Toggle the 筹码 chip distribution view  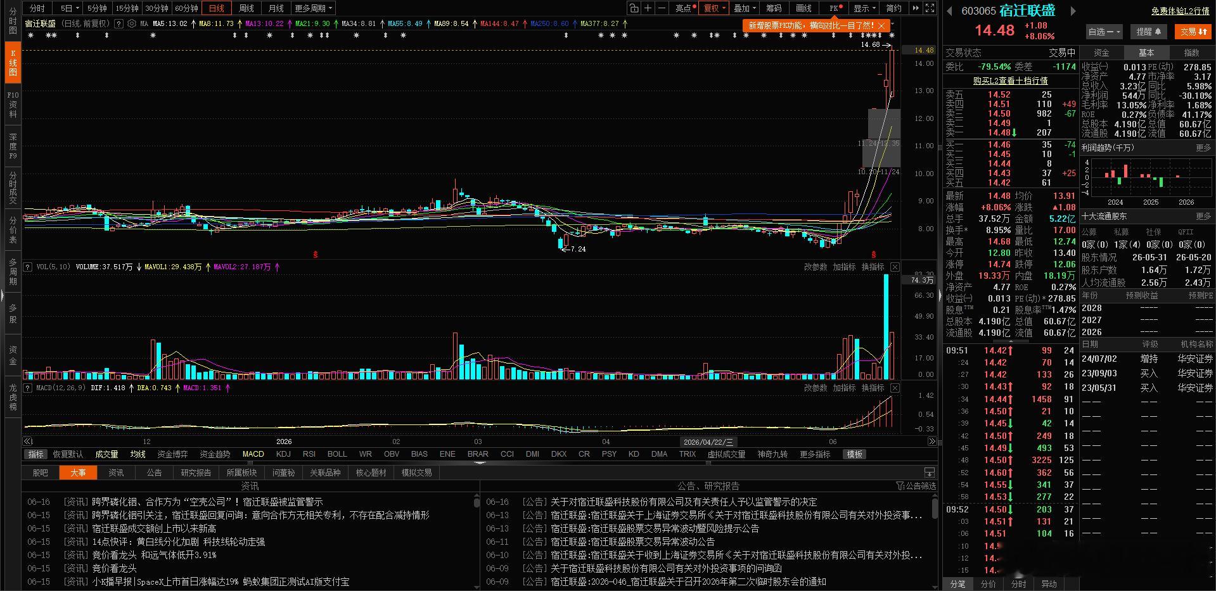point(774,8)
